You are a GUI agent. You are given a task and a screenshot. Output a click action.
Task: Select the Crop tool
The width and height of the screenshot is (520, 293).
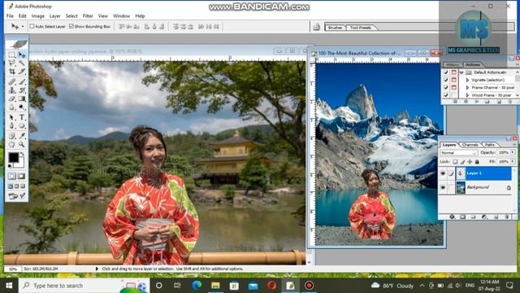coord(12,72)
